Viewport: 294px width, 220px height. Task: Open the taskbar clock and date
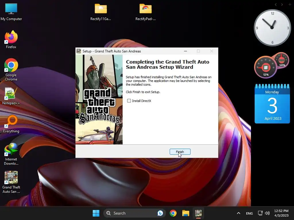[x=281, y=213]
